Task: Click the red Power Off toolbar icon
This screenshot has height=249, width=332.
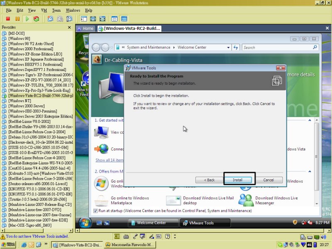Action: [x=8, y=19]
